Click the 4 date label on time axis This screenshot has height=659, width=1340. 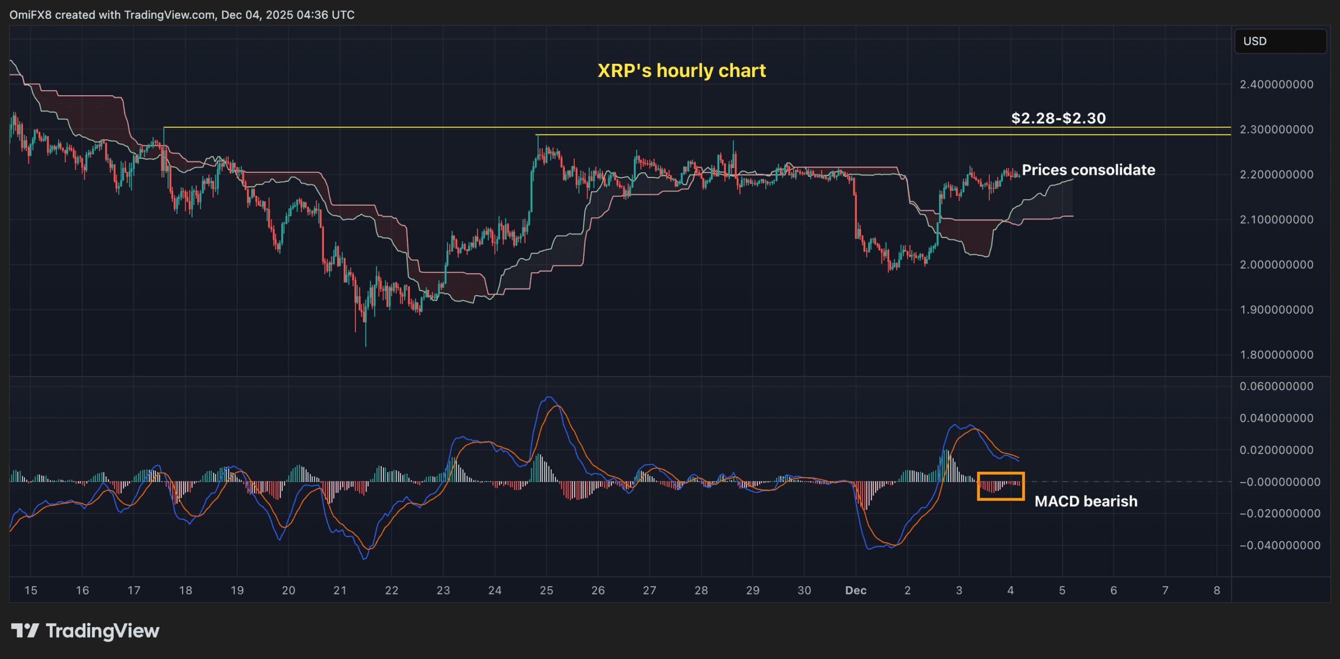1010,590
